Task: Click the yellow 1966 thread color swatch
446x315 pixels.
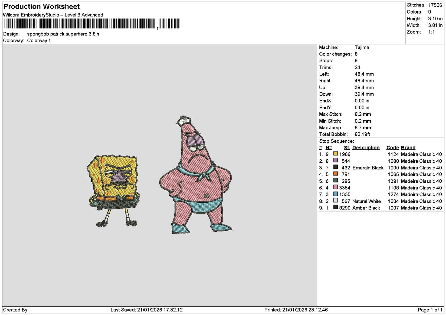Action: pyautogui.click(x=336, y=154)
